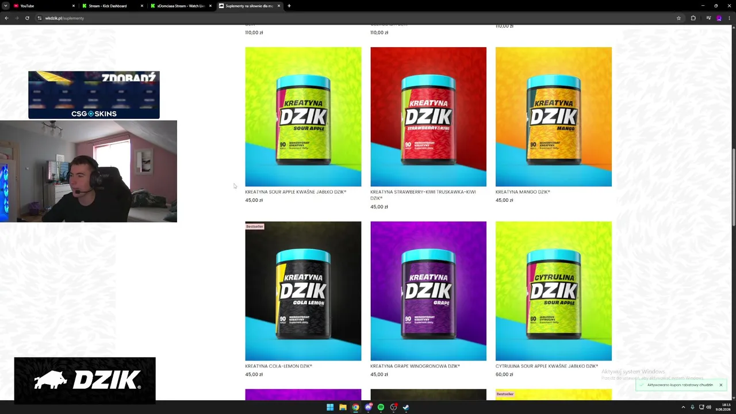Show hidden system tray icons
This screenshot has width=736, height=414.
683,407
